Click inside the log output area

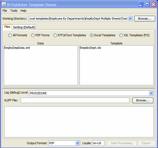79,122
